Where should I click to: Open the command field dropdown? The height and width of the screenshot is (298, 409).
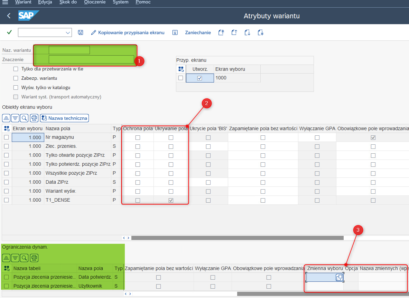[67, 32]
